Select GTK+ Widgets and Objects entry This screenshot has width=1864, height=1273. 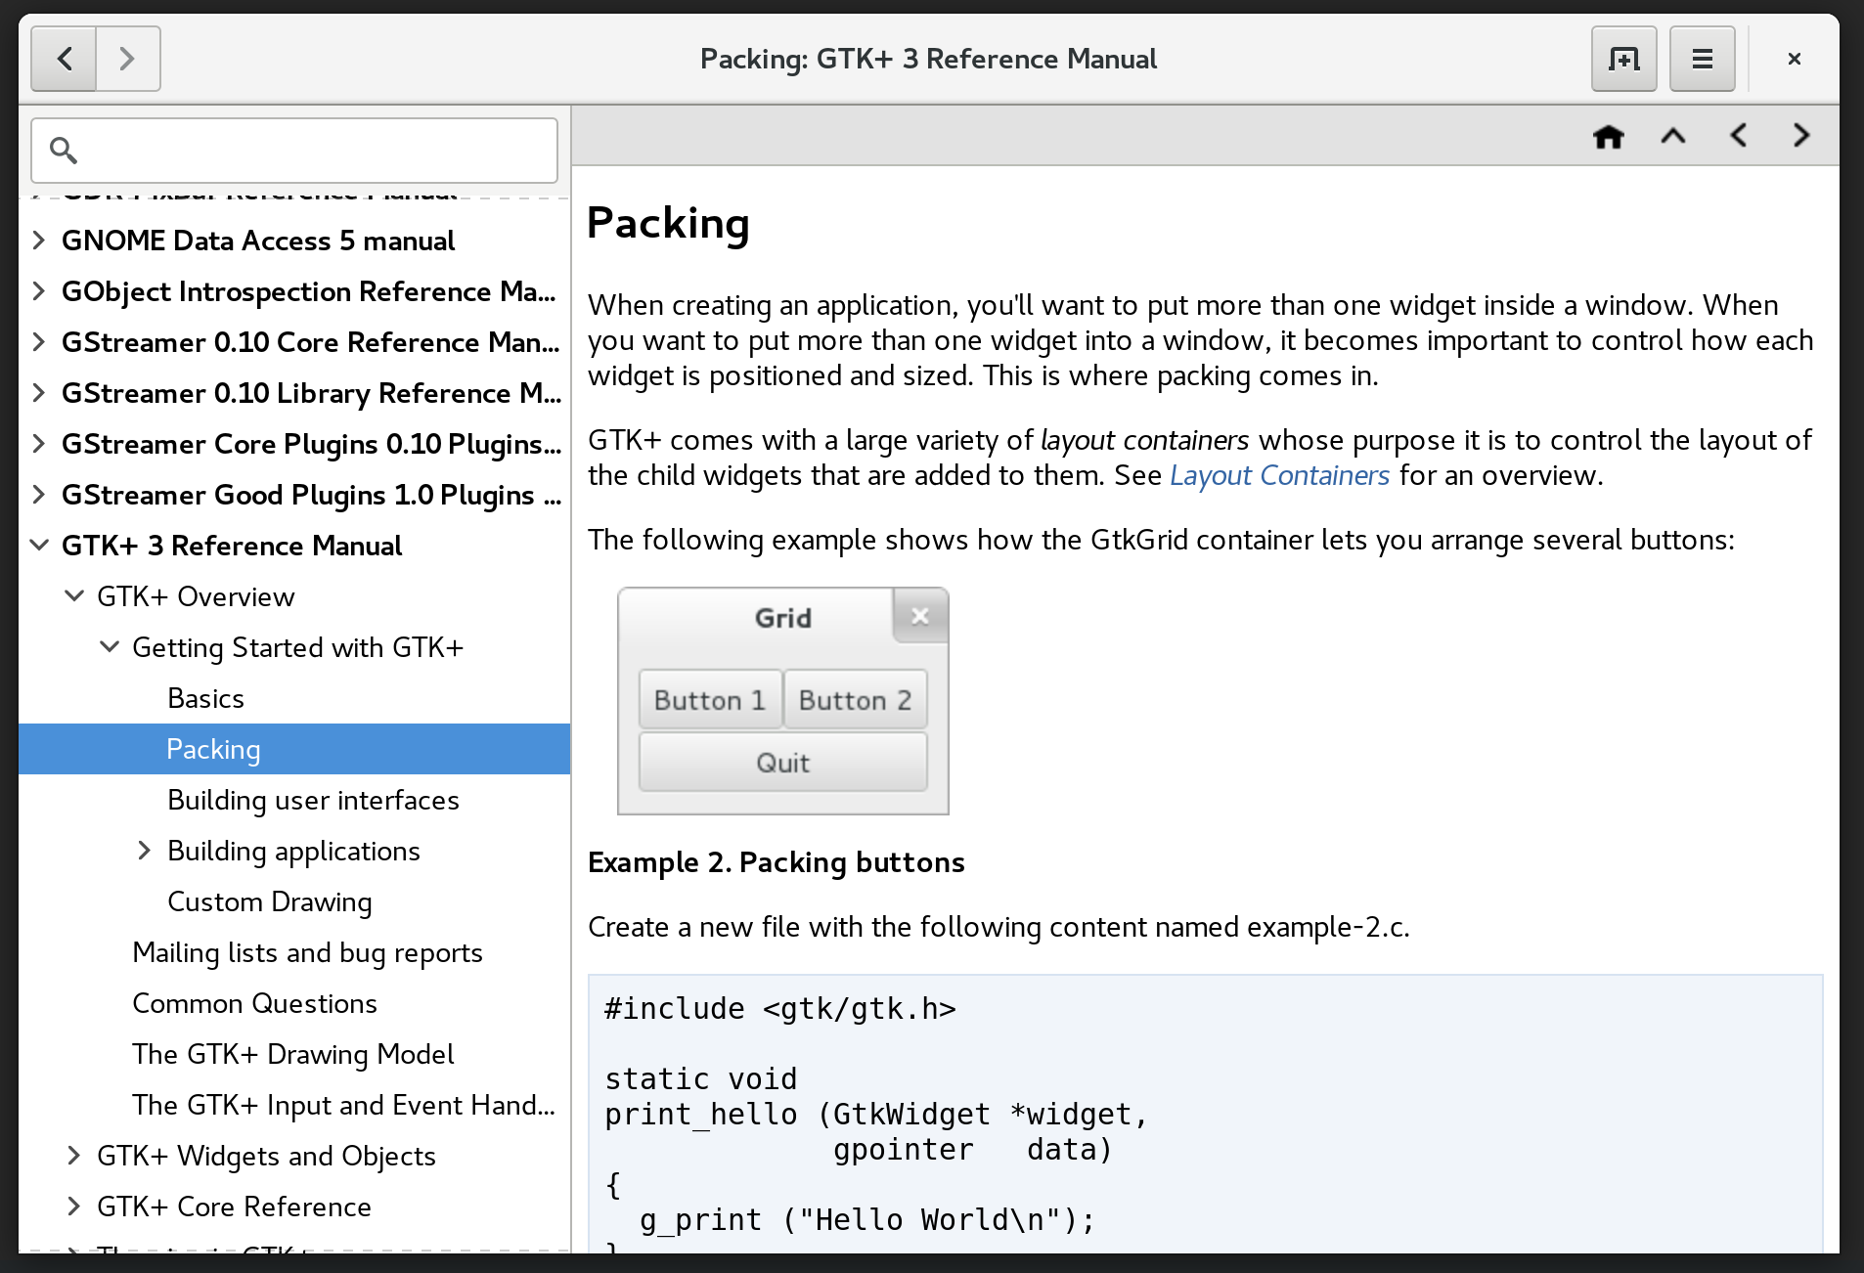(x=266, y=1156)
